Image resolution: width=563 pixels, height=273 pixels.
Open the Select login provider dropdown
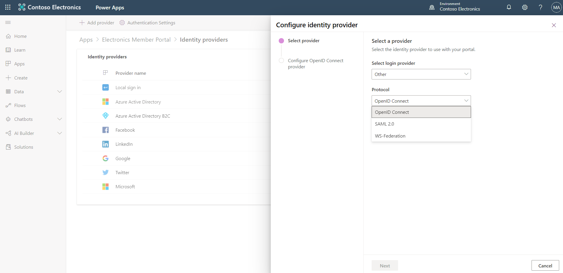click(x=421, y=74)
